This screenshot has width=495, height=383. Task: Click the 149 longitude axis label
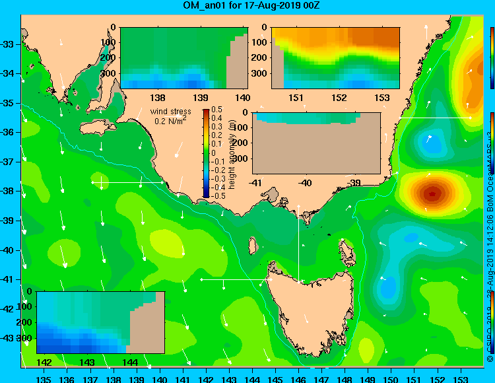point(368,379)
